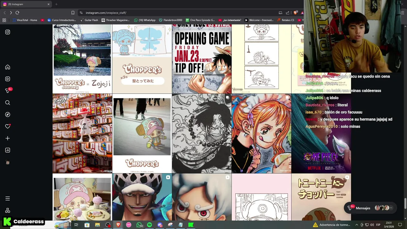
Task: View site information icon in the address bar
Action: click(81, 13)
